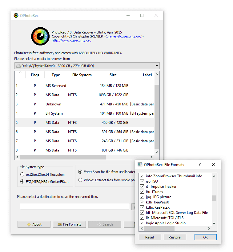
Task: Click the help question mark in File Formats dialog
Action: (199, 164)
